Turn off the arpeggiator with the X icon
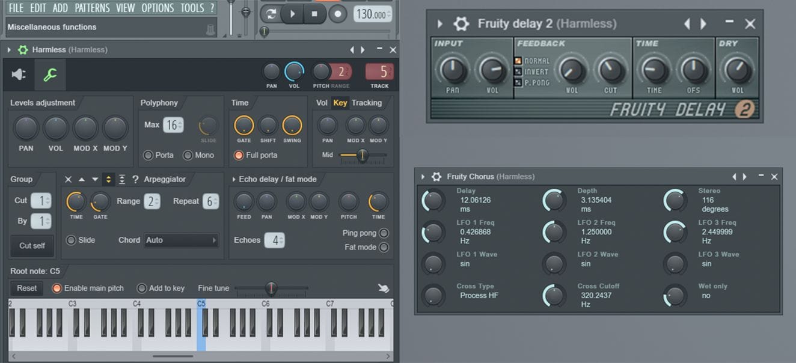The height and width of the screenshot is (363, 796). click(x=68, y=180)
